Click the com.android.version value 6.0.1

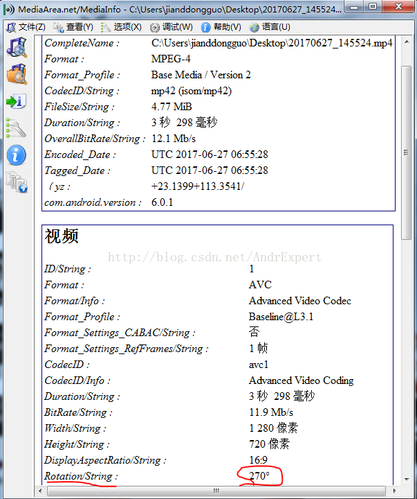point(162,202)
